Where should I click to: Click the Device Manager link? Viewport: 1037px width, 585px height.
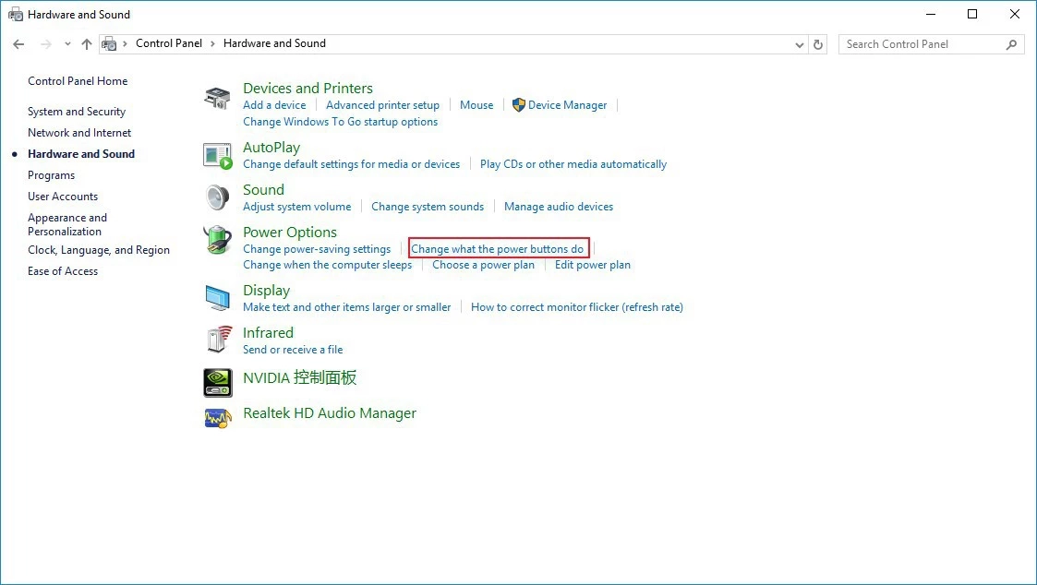point(567,105)
